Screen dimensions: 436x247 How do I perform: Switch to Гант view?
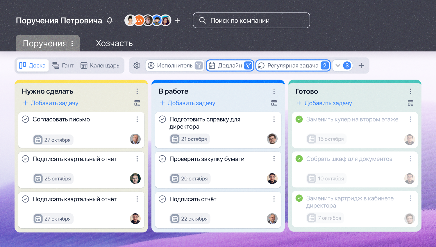pos(63,65)
